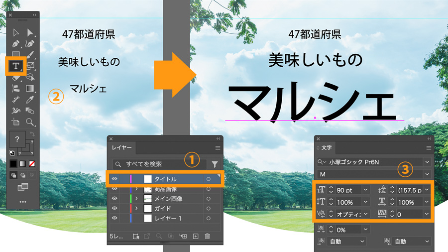Select the Zoom tool
448x252 pixels.
coord(30,122)
